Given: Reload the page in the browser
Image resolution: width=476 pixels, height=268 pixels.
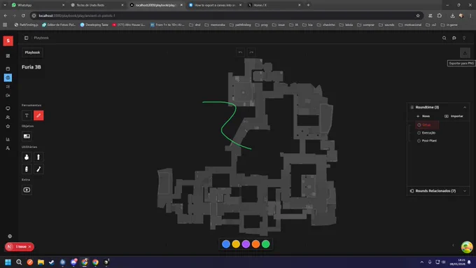Looking at the screenshot, I should coord(23,15).
